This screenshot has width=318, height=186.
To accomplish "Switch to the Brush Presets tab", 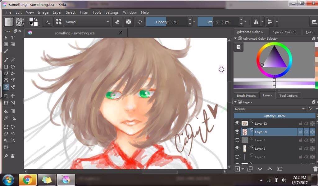I will pyautogui.click(x=246, y=95).
